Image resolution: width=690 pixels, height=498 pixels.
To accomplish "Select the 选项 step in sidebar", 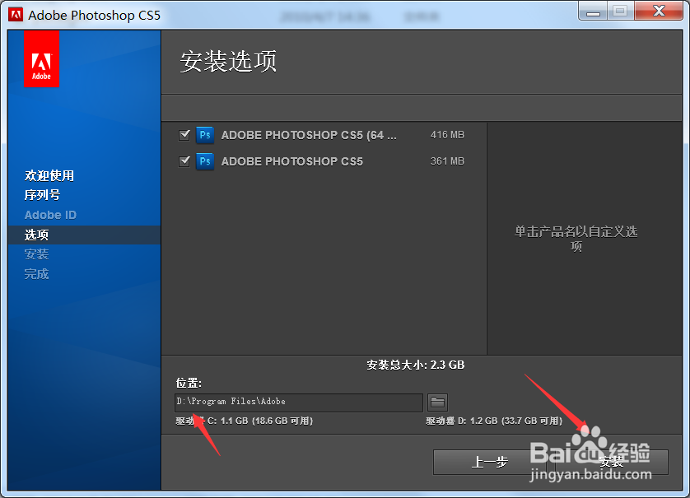I will point(84,235).
